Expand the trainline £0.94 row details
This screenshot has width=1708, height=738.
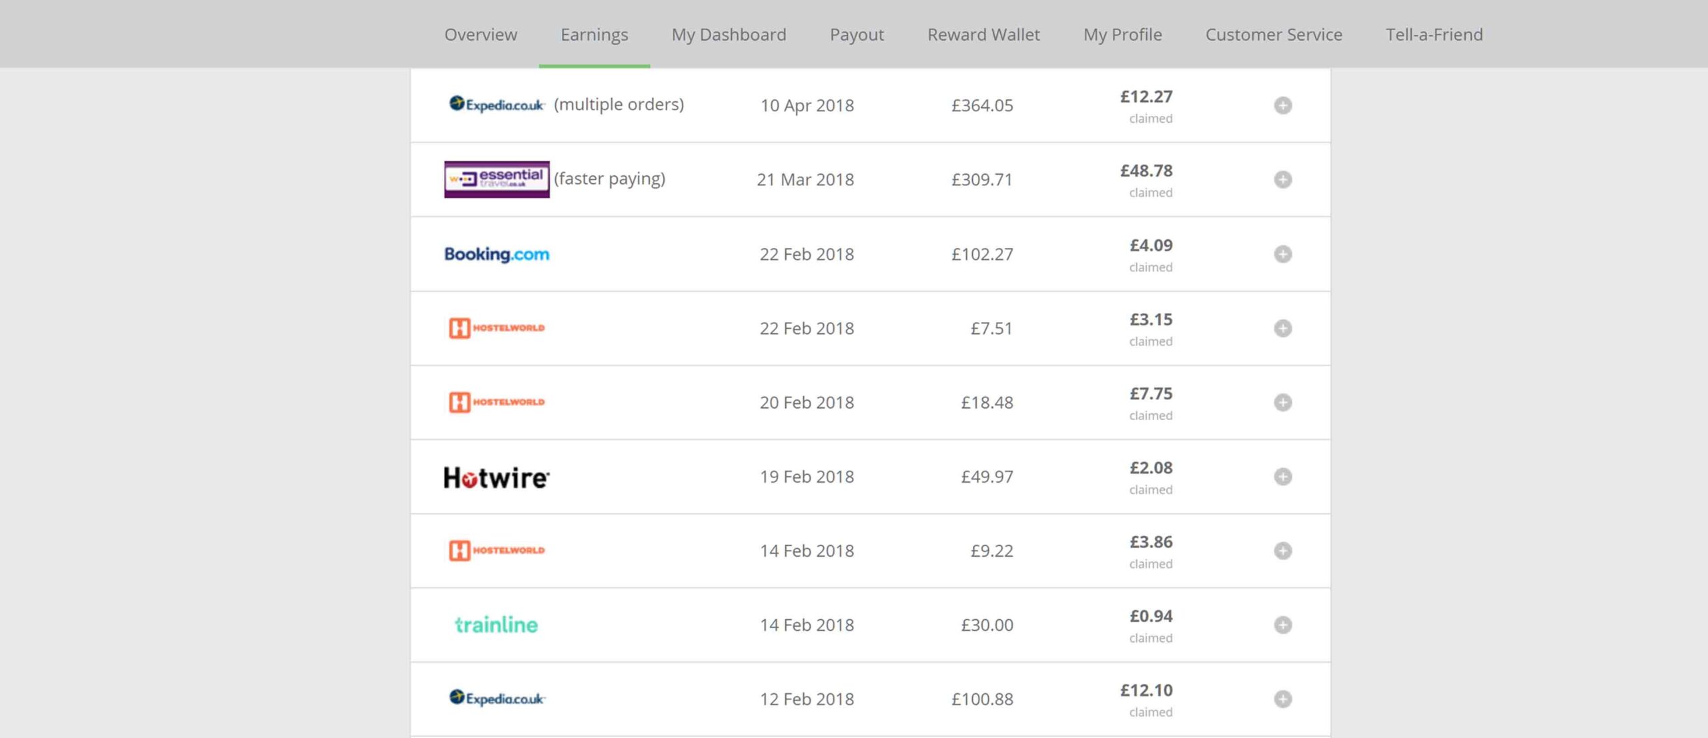click(x=1282, y=625)
